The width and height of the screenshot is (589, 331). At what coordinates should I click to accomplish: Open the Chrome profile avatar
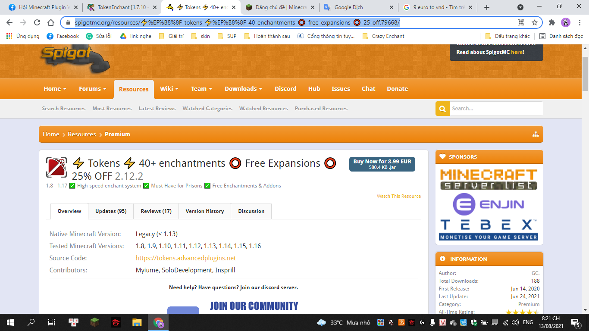coord(566,22)
